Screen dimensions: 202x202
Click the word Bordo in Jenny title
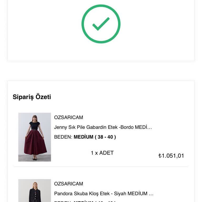click(127, 127)
